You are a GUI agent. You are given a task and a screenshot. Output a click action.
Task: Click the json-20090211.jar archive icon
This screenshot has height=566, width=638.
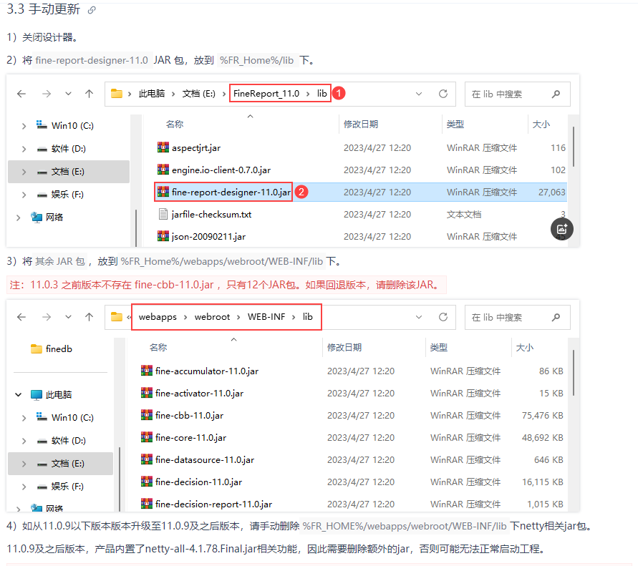click(163, 236)
